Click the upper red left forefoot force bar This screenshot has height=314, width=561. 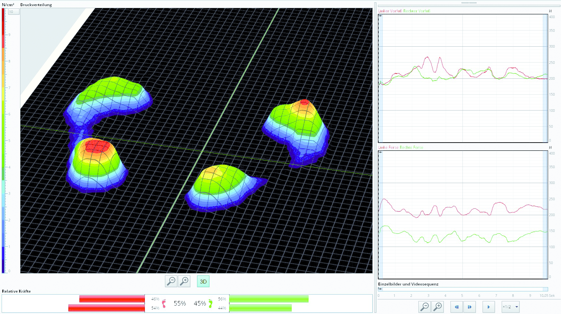point(112,299)
